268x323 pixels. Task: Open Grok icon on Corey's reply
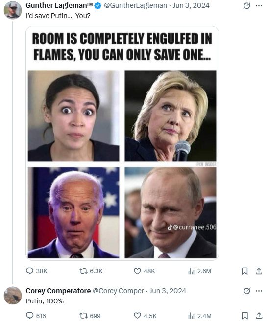[x=247, y=291]
